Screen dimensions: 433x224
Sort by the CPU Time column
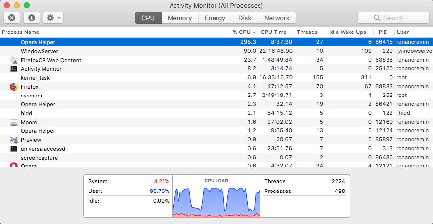click(273, 32)
